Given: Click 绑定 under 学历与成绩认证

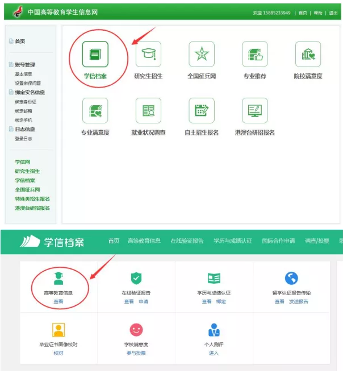Looking at the screenshot, I should click(x=221, y=301).
